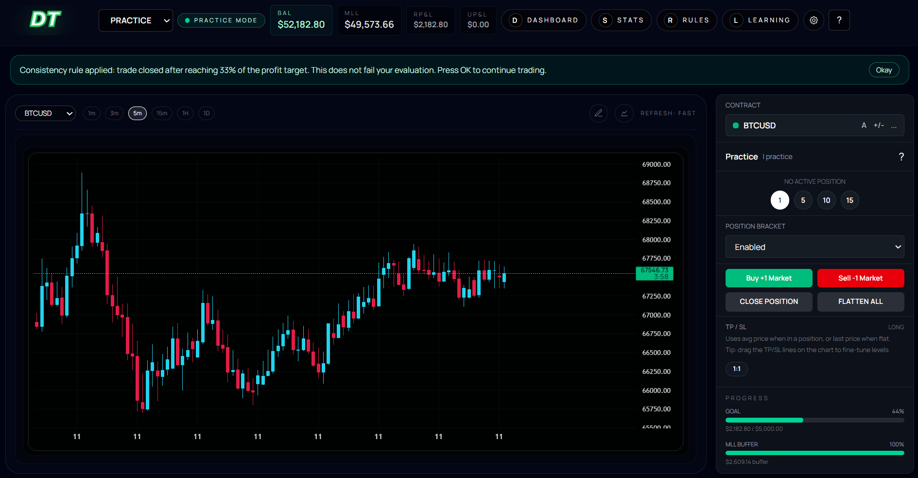Open the PRACTICE account dropdown

(x=136, y=20)
